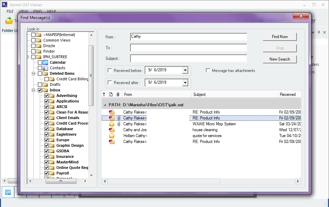Viewport: 329px width, 207px height.
Task: Collapse the PATH results group
Action: (x=105, y=105)
